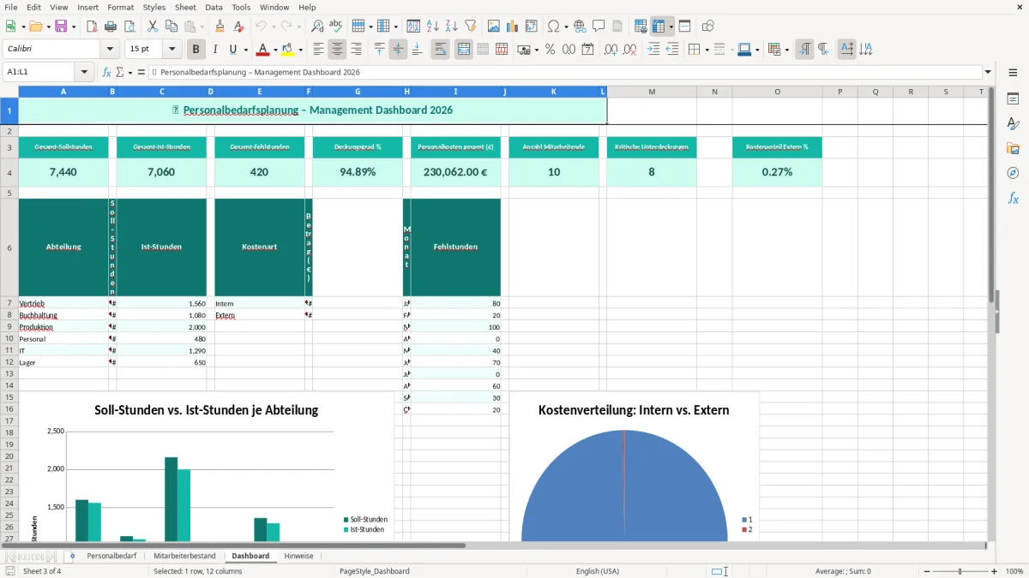Insert a comment

599,27
